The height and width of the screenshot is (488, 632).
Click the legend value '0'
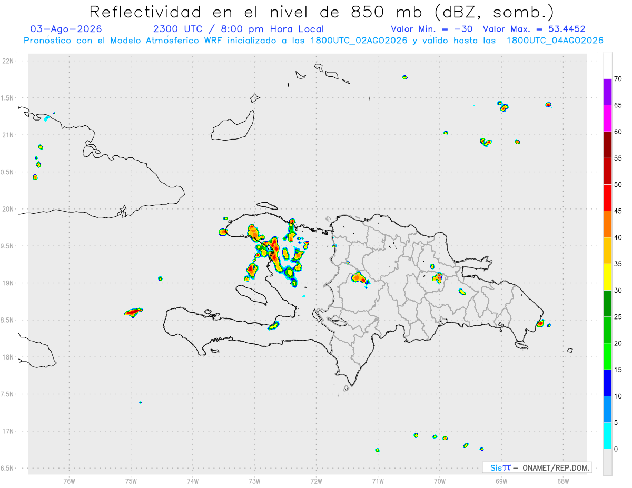pyautogui.click(x=616, y=449)
